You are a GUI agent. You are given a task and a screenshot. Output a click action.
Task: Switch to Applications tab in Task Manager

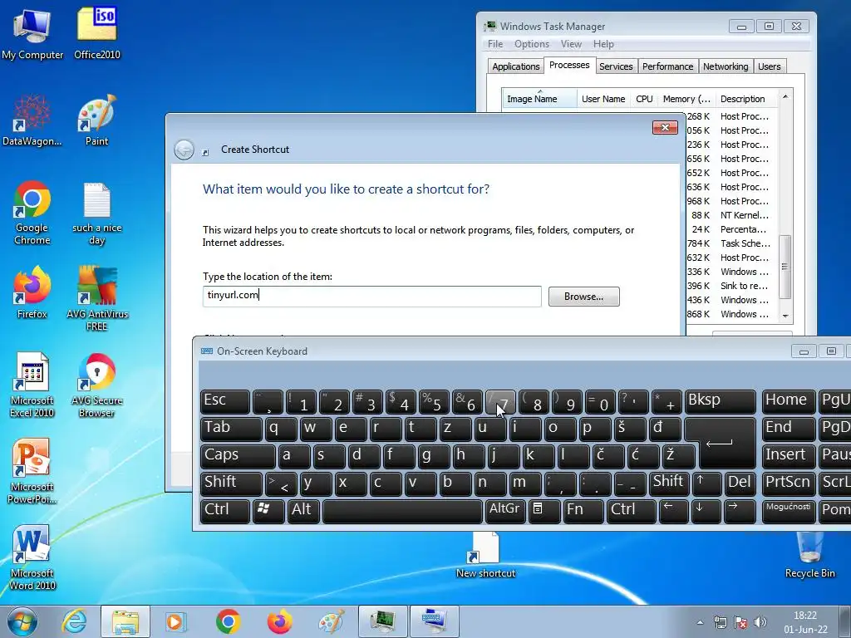(x=515, y=66)
